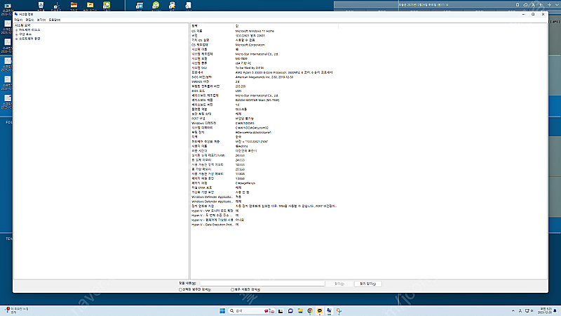The width and height of the screenshot is (561, 316).
Task: Enable category names only search checkbox
Action: [233, 289]
